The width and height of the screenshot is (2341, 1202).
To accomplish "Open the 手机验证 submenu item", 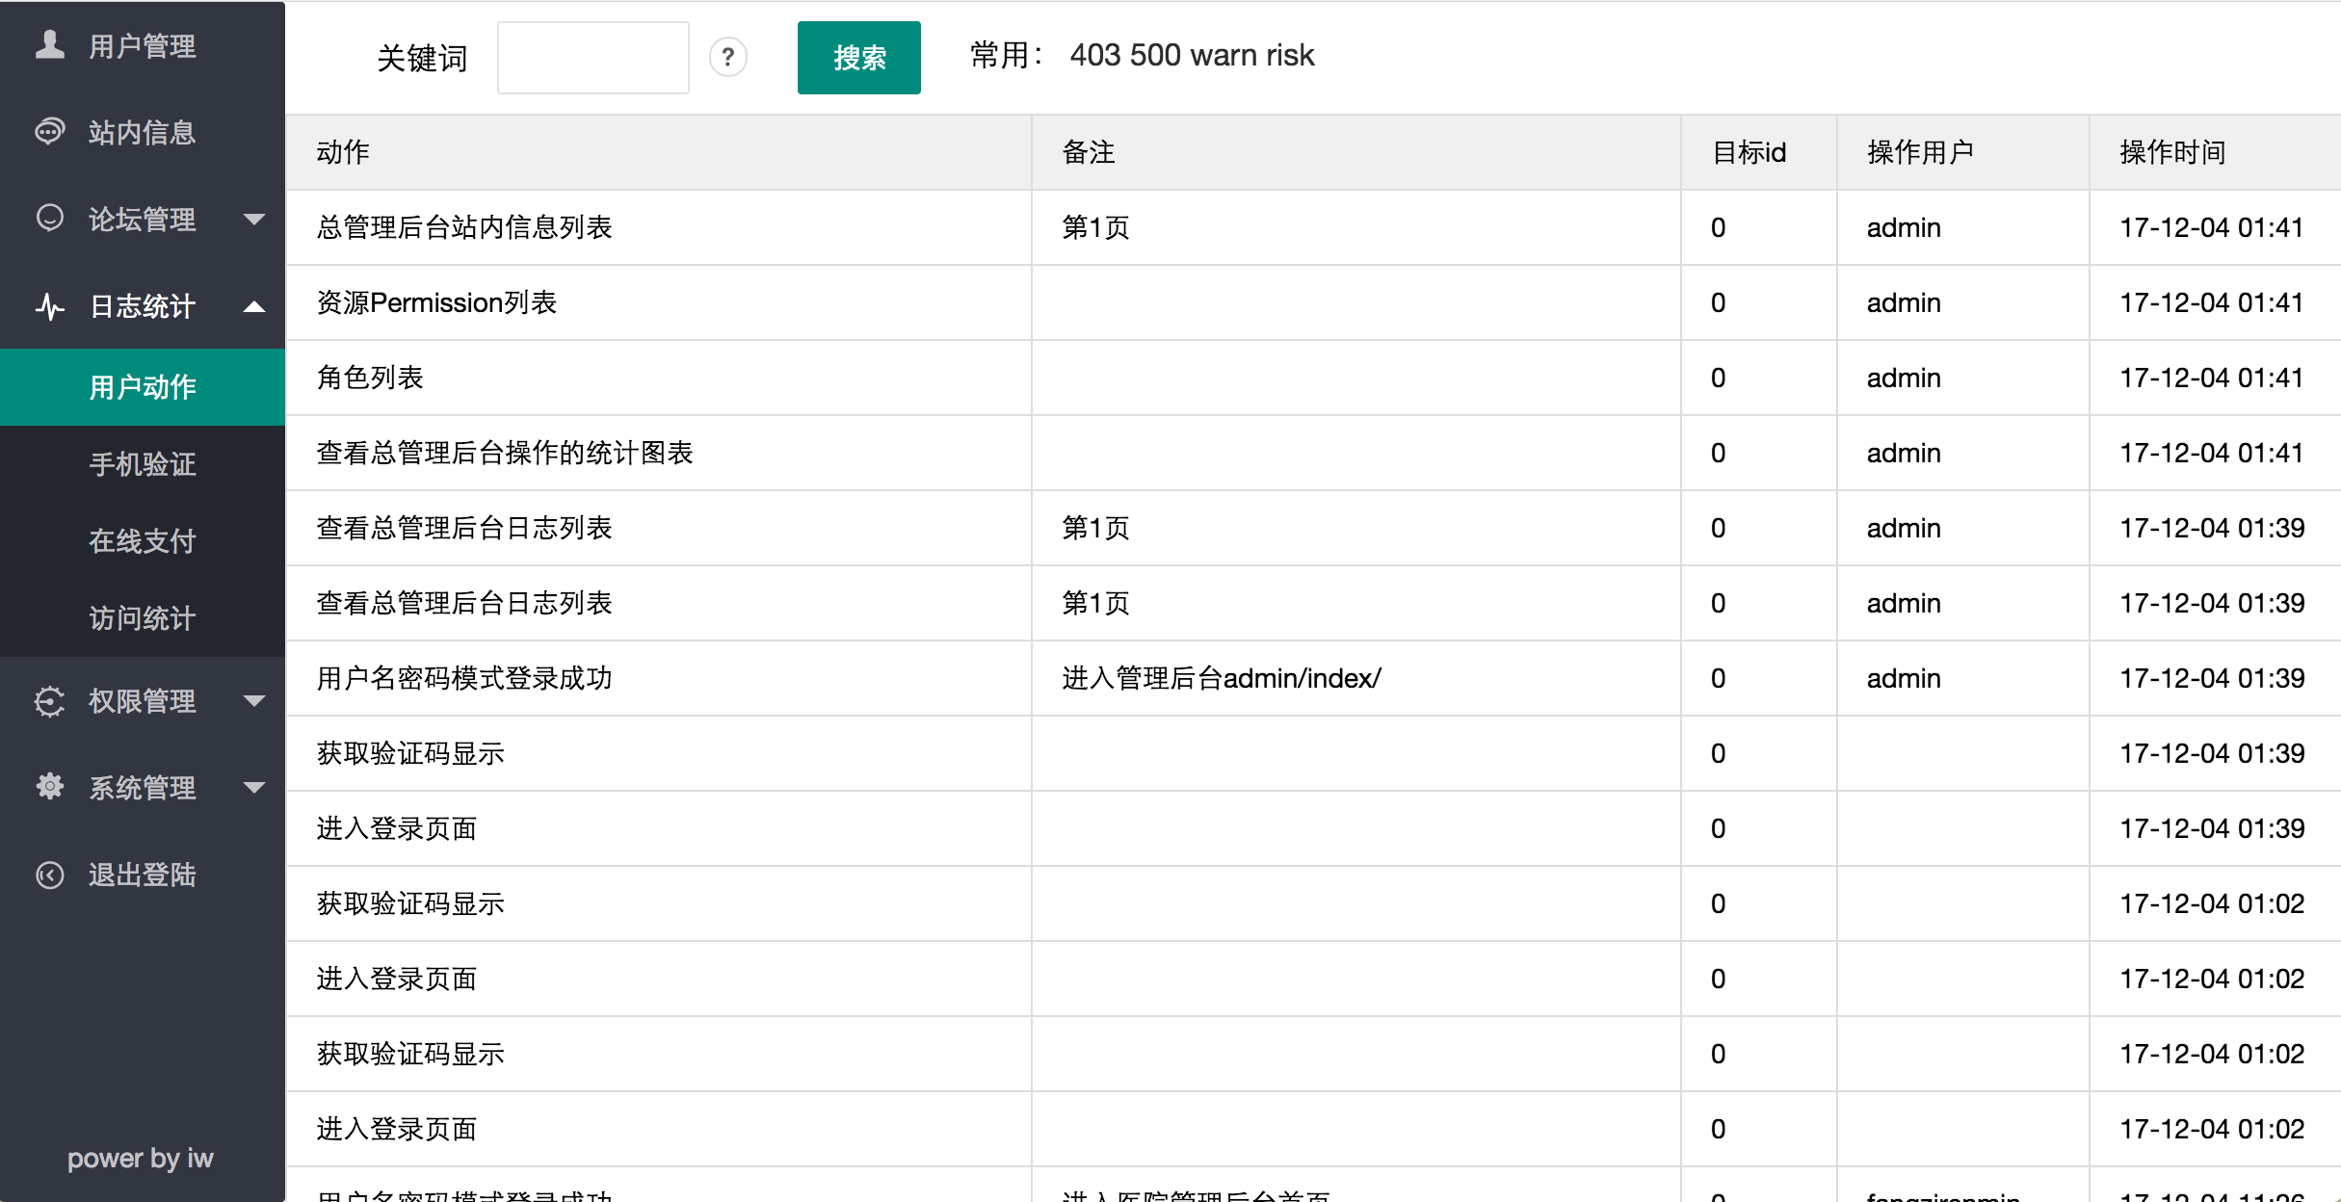I will [143, 464].
